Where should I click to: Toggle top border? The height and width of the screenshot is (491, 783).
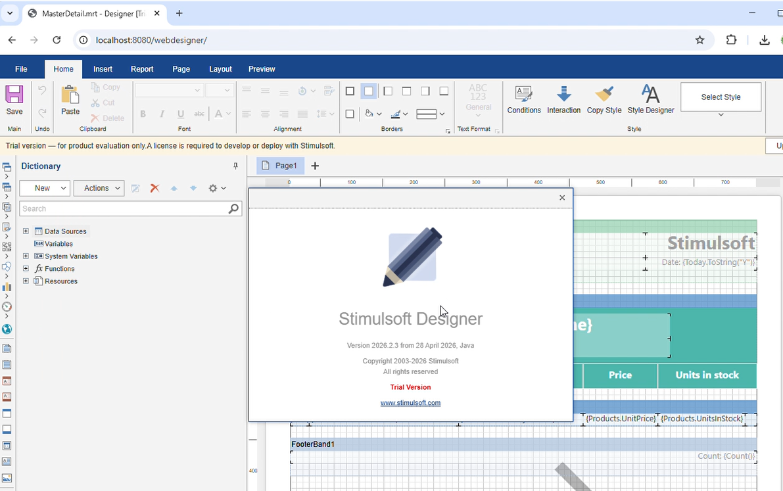pyautogui.click(x=406, y=91)
